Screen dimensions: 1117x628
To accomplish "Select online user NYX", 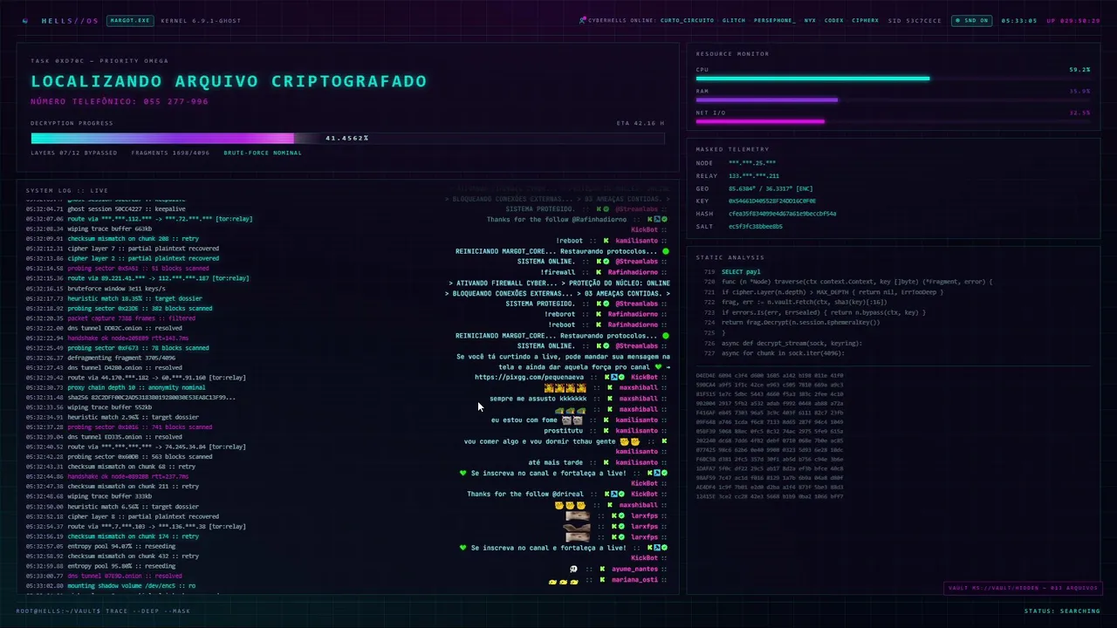I will [810, 20].
